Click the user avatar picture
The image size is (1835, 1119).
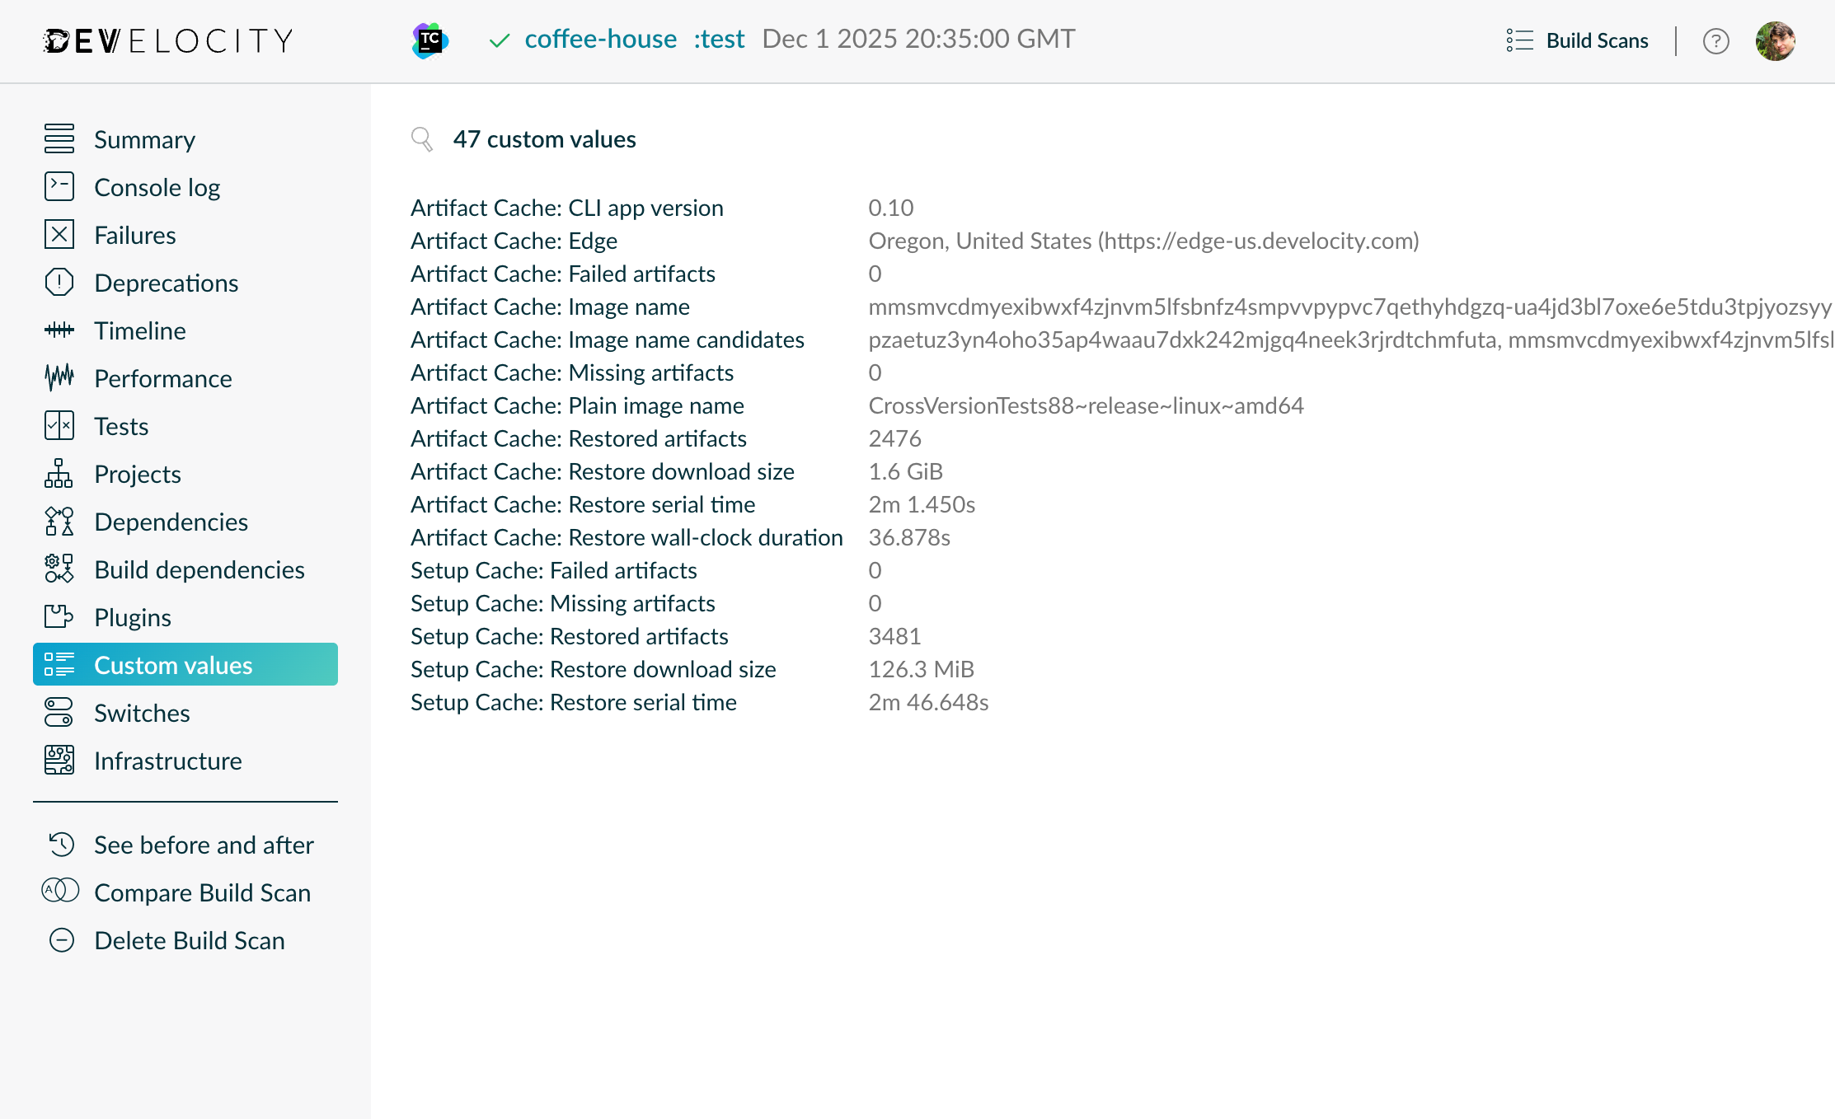tap(1777, 40)
